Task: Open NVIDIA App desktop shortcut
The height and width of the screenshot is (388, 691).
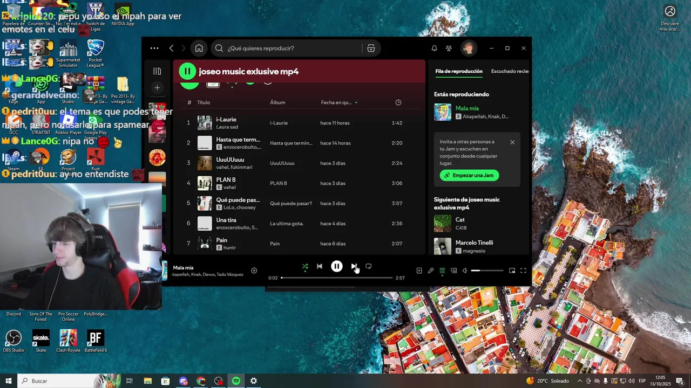Action: [x=123, y=14]
